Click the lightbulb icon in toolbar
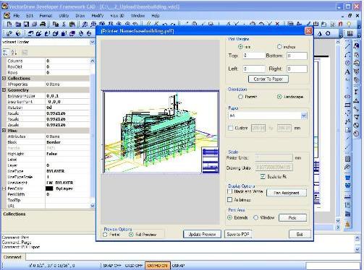Image resolution: width=364 pixels, height=270 pixels. [x=349, y=24]
